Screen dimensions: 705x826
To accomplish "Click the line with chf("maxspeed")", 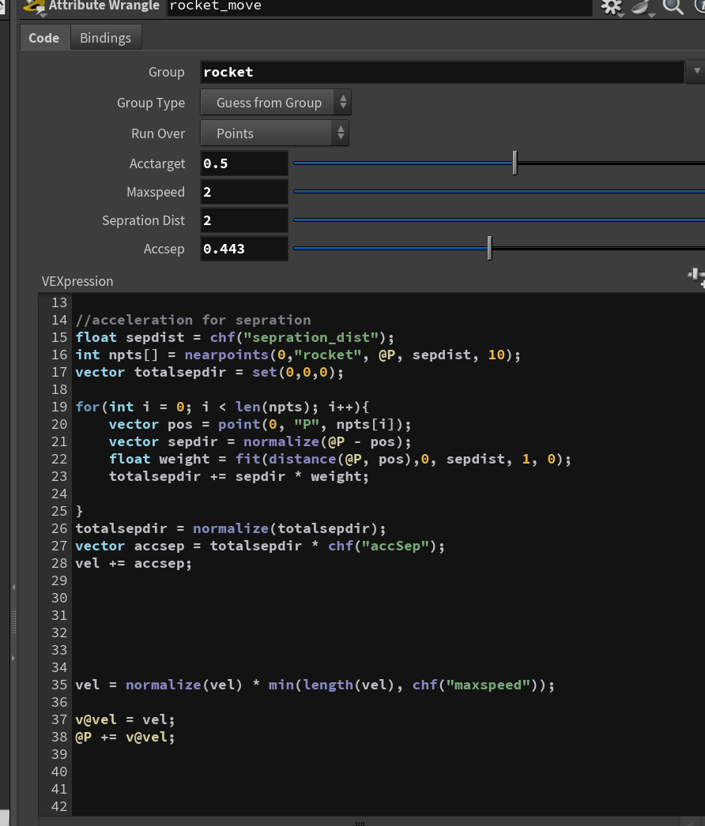I will tap(315, 685).
